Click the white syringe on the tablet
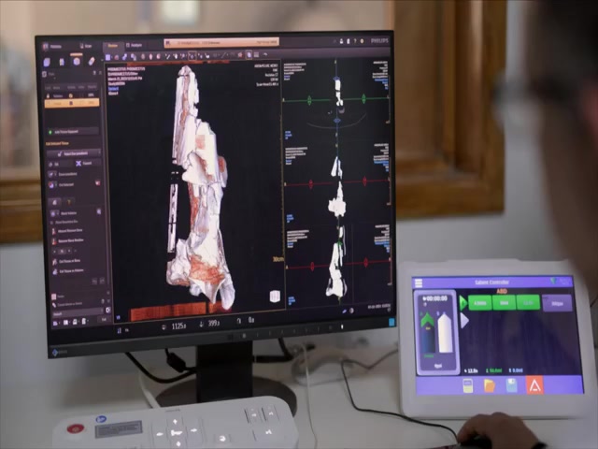 coord(446,332)
